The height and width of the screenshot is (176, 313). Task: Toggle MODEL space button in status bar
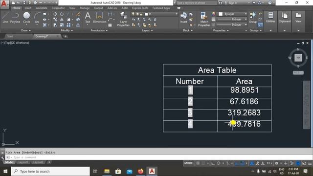(189, 163)
